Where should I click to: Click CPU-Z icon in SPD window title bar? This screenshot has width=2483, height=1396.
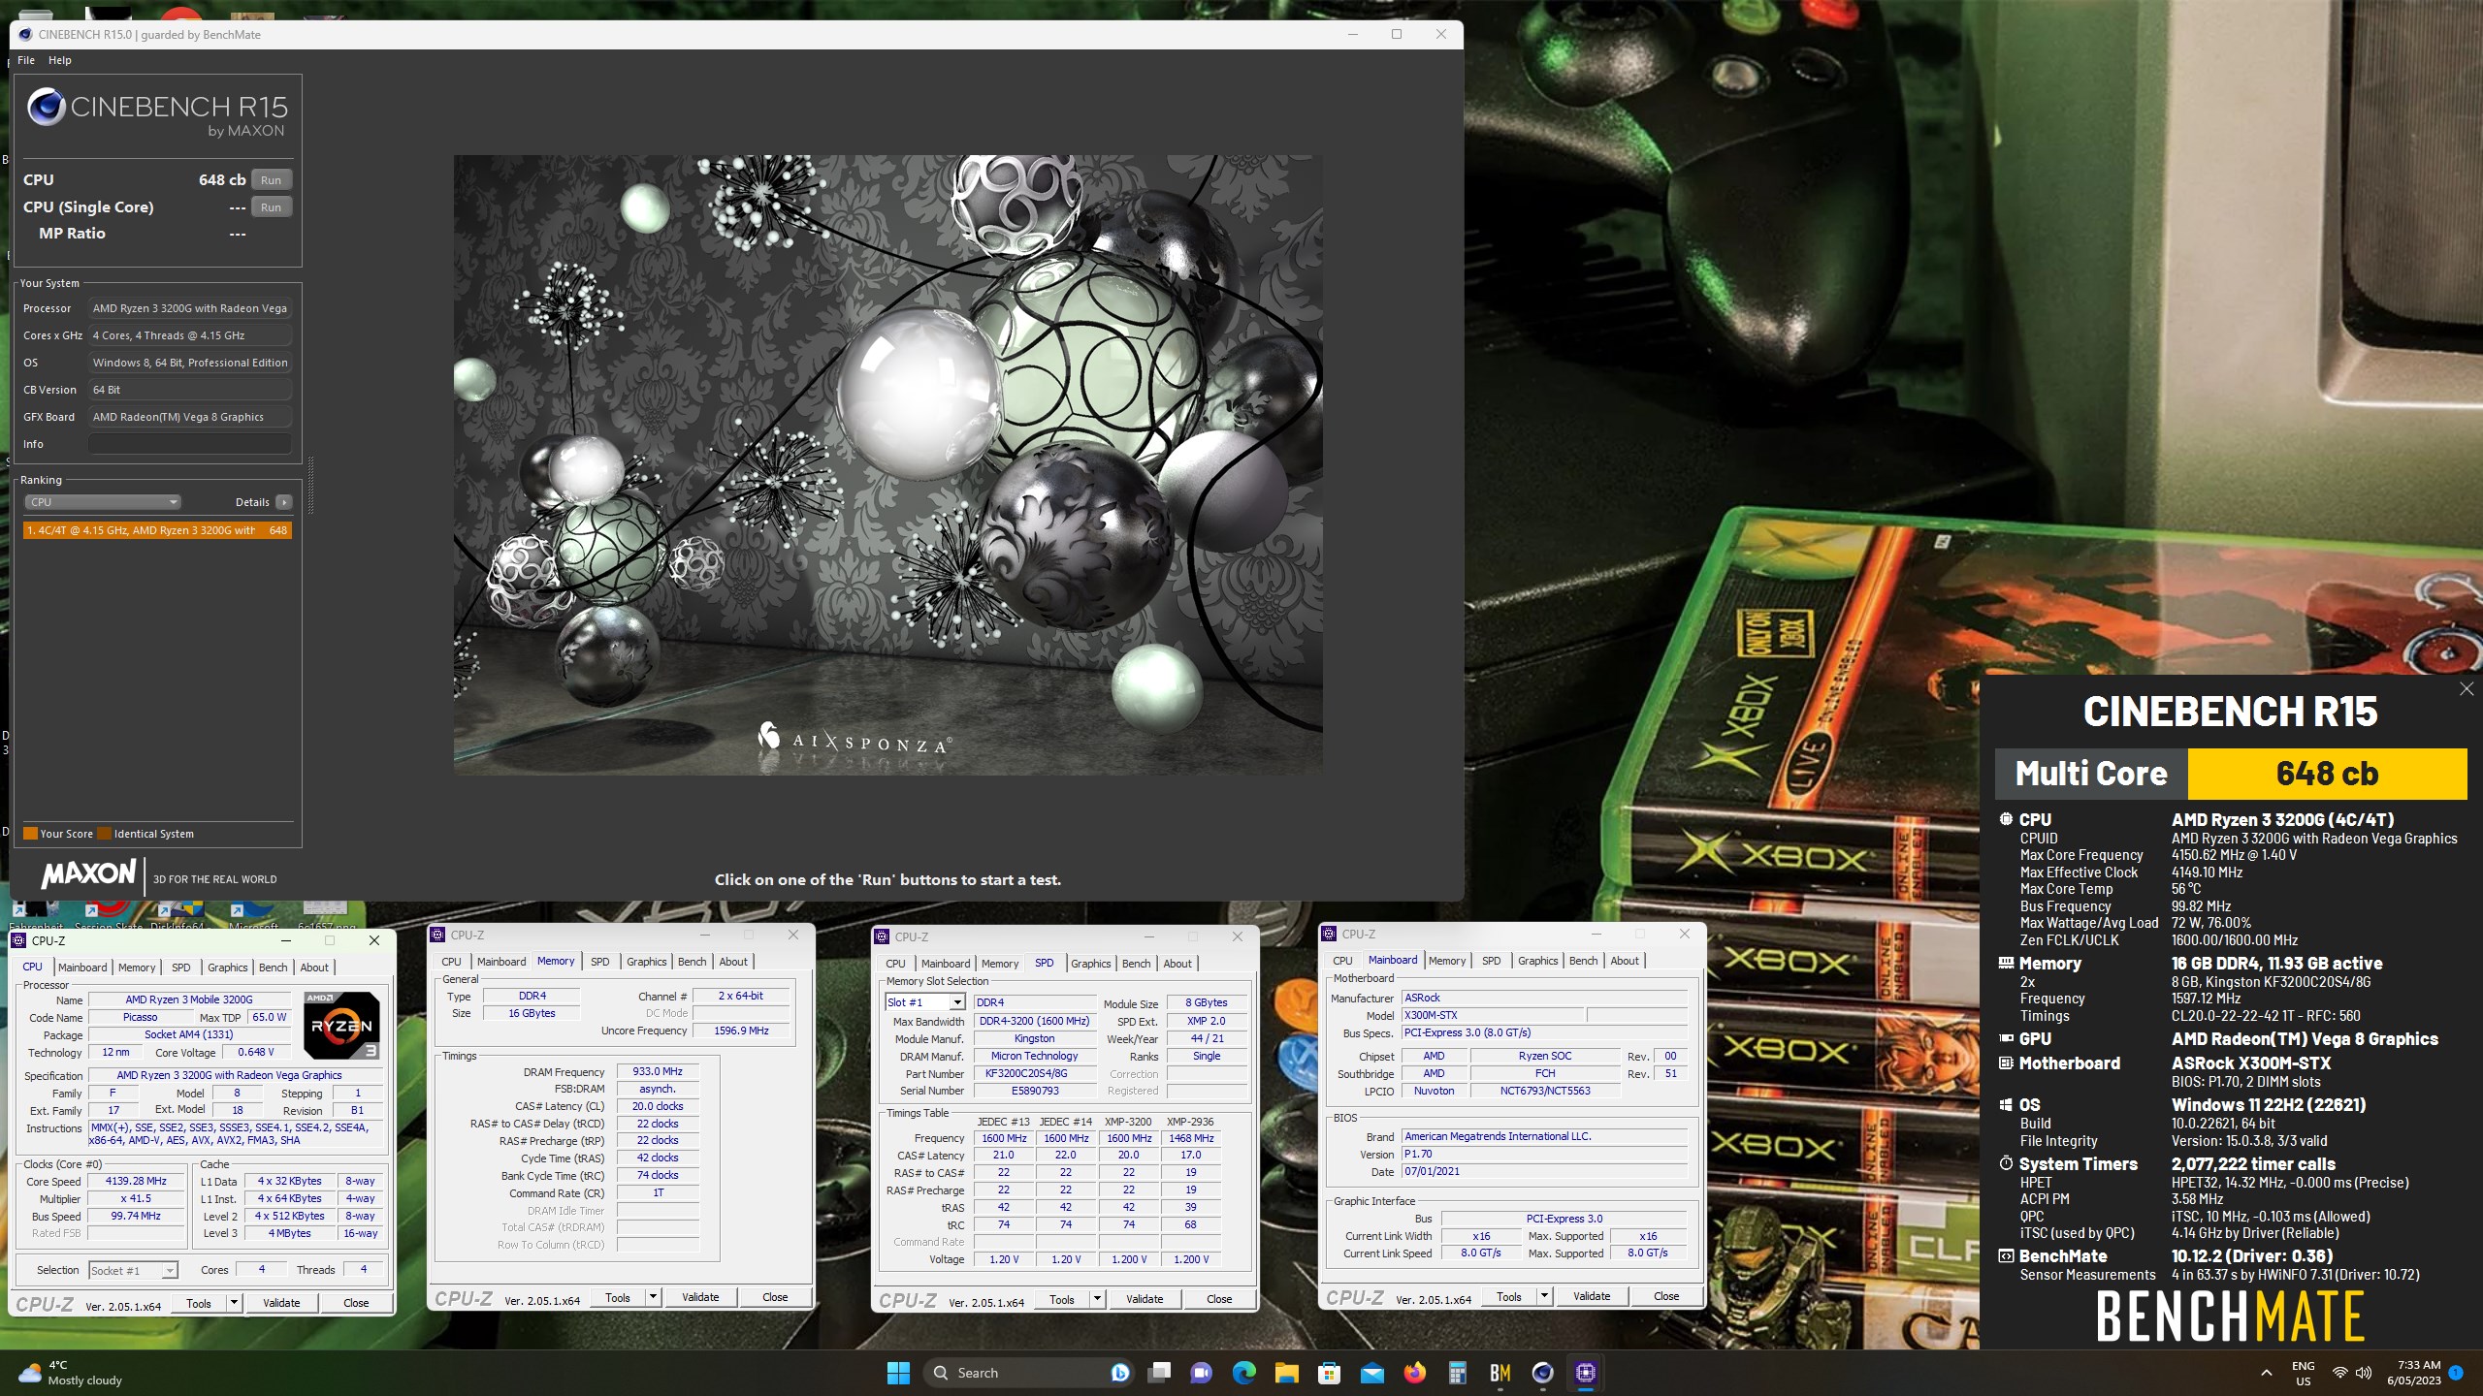(882, 936)
